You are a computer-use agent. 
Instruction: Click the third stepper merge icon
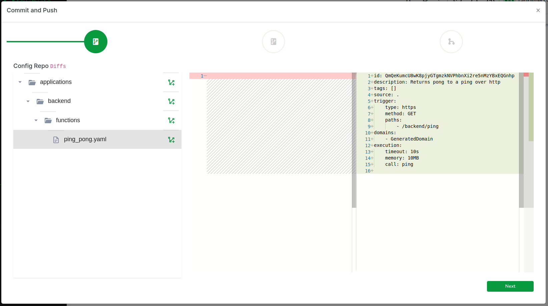click(x=451, y=42)
